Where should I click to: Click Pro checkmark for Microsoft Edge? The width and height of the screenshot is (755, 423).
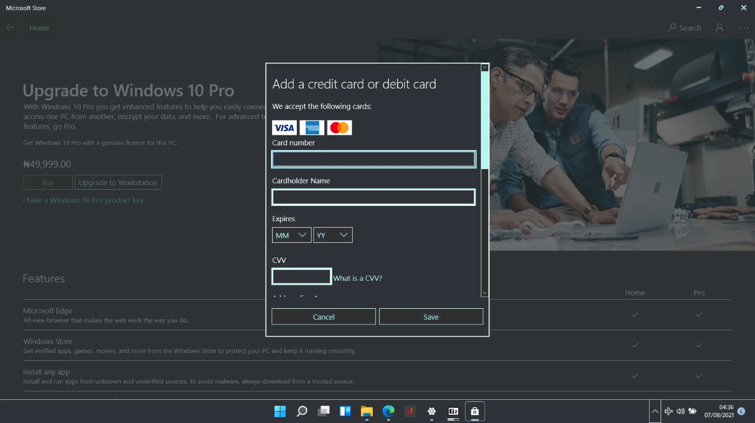click(x=699, y=314)
